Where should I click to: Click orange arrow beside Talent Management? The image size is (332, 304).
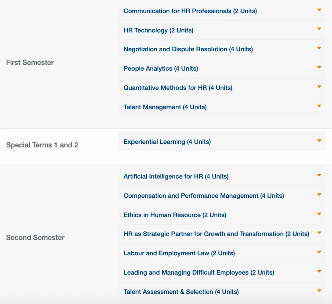point(319,106)
